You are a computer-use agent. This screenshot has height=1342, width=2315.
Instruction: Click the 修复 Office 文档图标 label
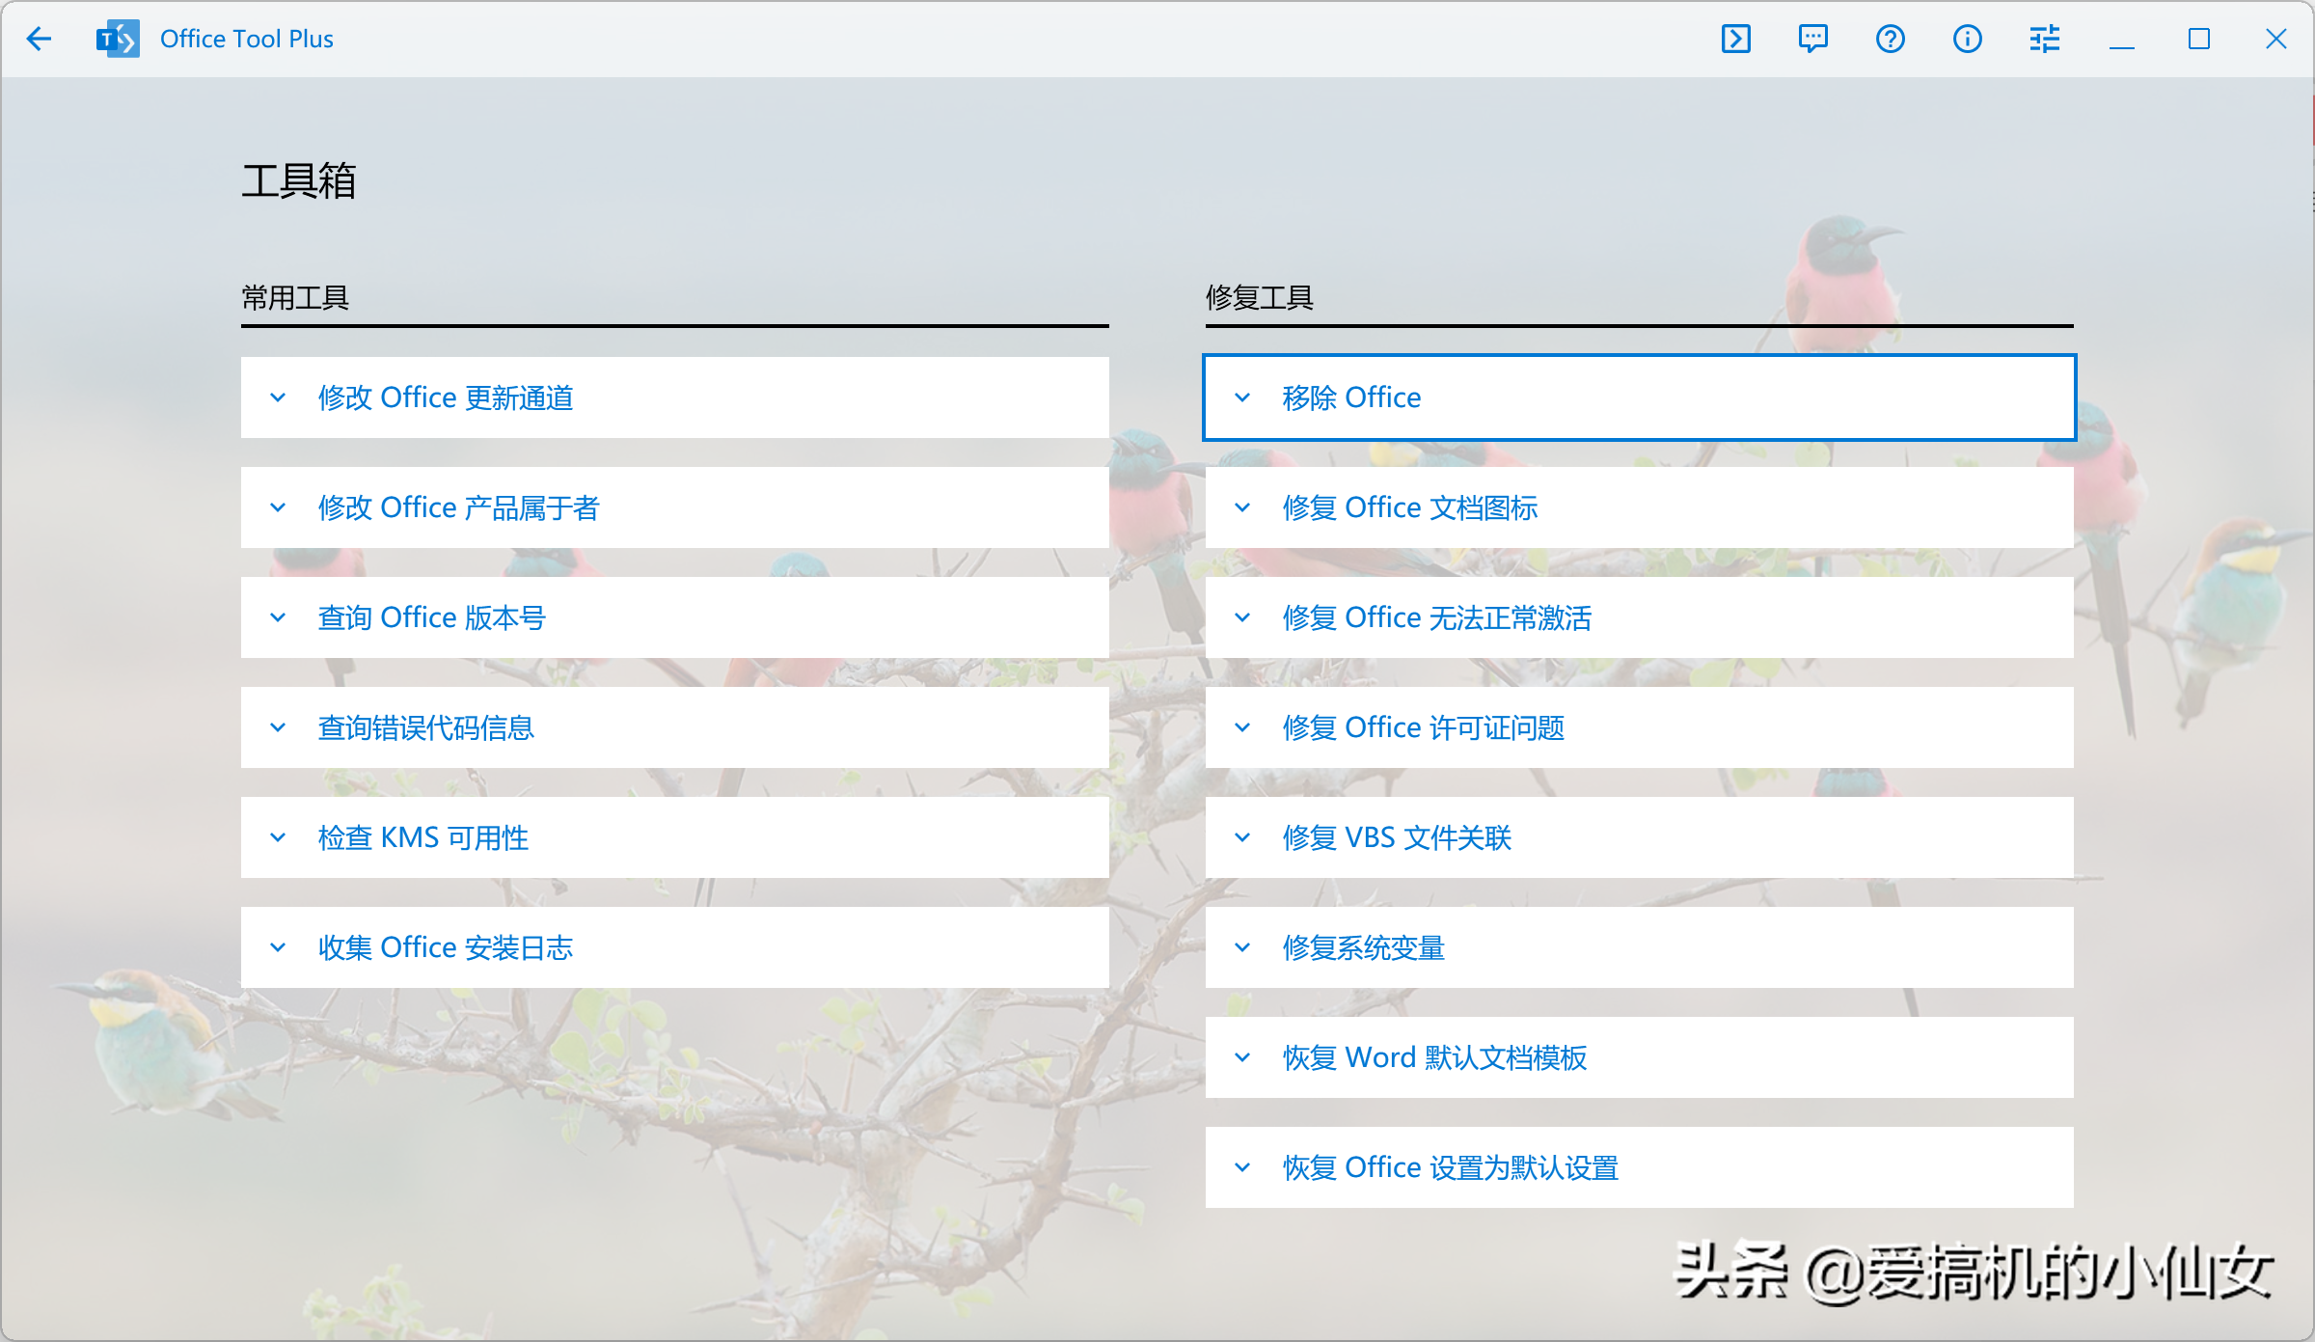[1410, 507]
